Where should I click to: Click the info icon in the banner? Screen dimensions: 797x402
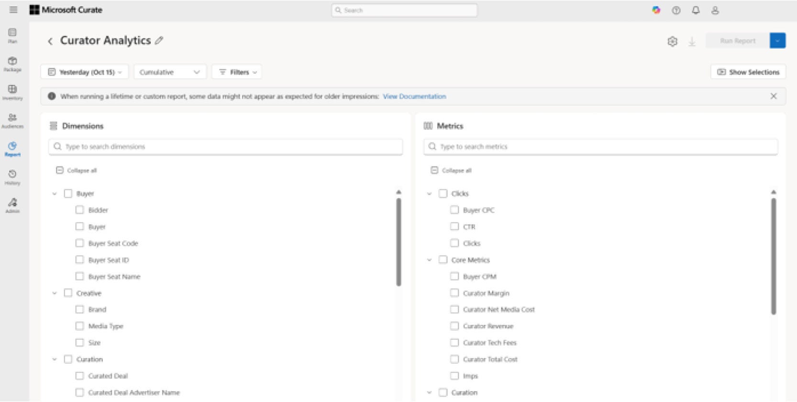[x=52, y=96]
